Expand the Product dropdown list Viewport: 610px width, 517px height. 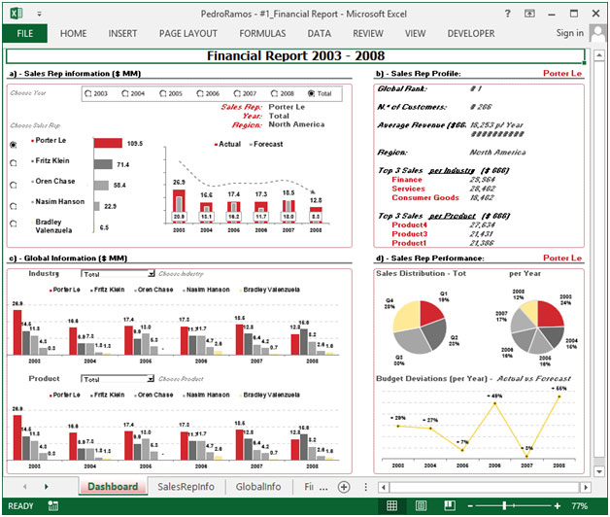(151, 379)
